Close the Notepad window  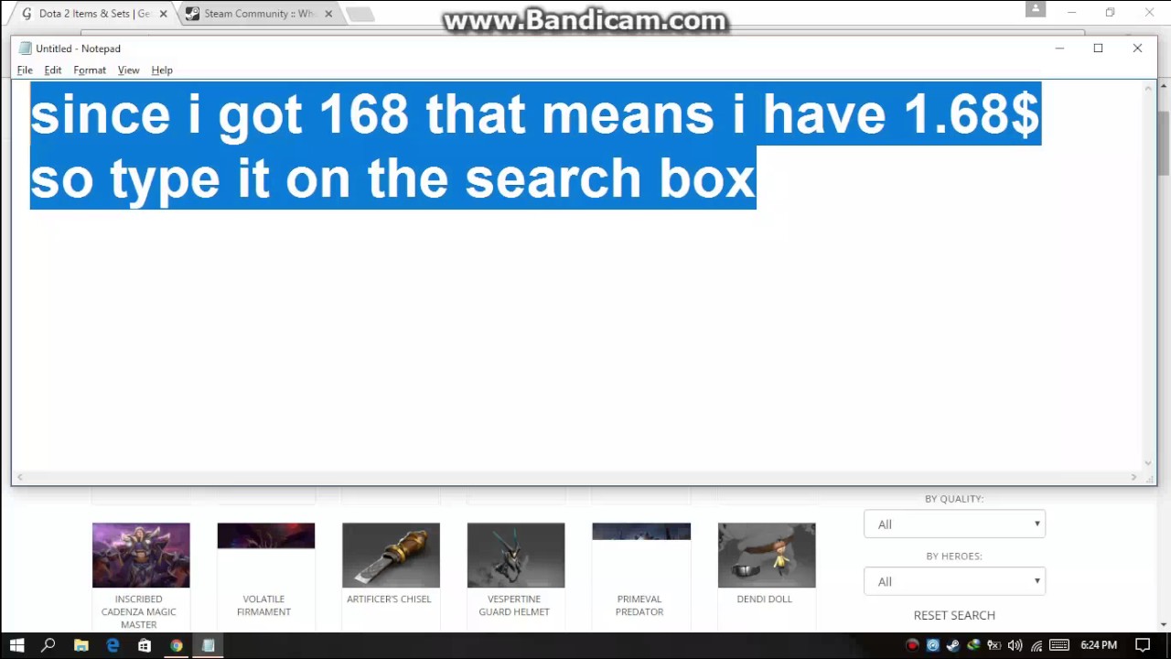coord(1137,49)
